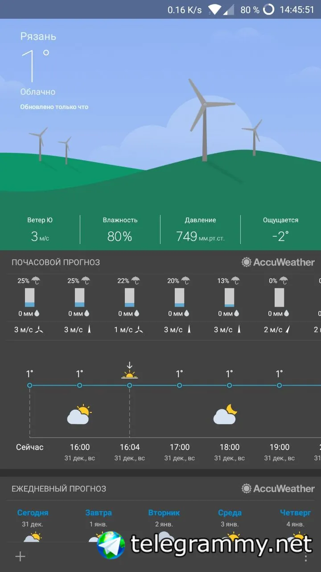Image resolution: width=321 pixels, height=572 pixels.
Task: Open the three-dot overflow menu
Action: click(306, 557)
